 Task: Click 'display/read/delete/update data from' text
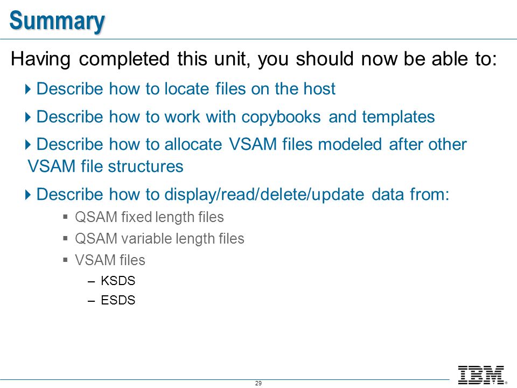pos(306,195)
